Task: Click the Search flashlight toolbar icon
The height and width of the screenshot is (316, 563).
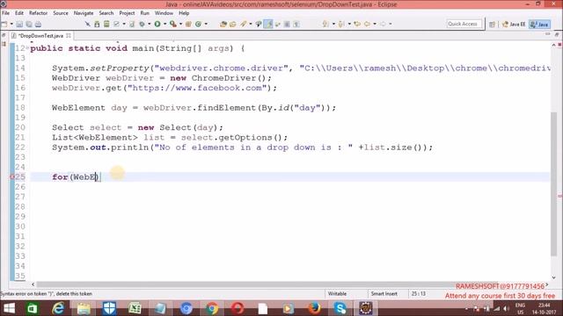Action: click(244, 24)
